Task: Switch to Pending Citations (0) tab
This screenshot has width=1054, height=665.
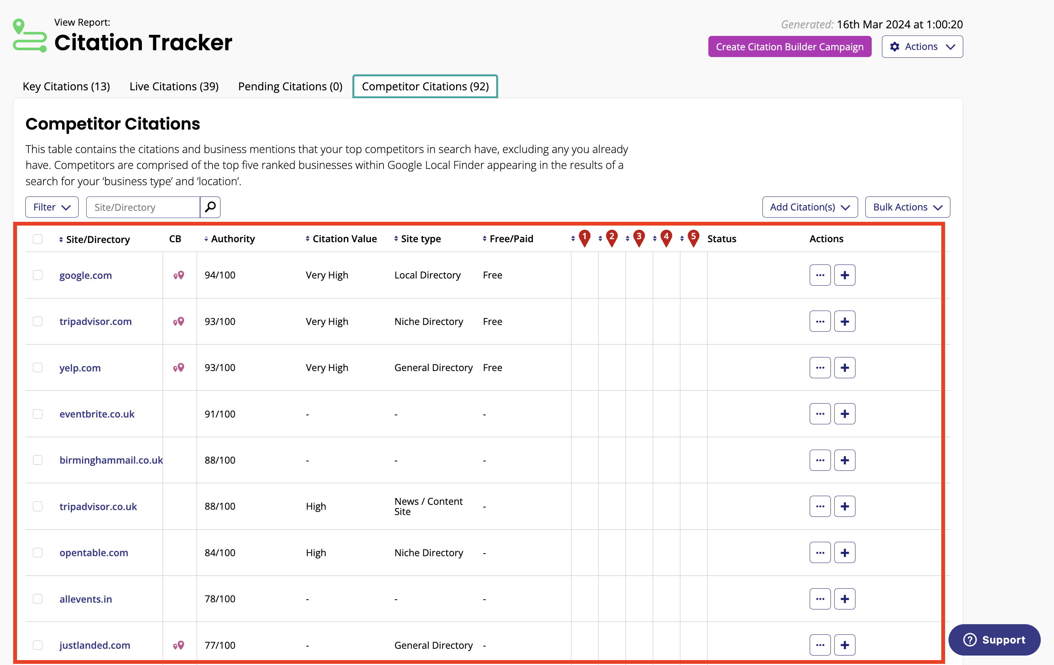Action: [290, 86]
